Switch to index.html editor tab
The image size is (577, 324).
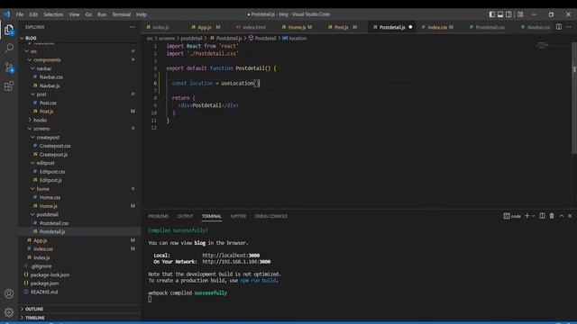(254, 27)
